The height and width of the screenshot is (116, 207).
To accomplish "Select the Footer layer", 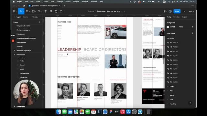I will pyautogui.click(x=22, y=61).
